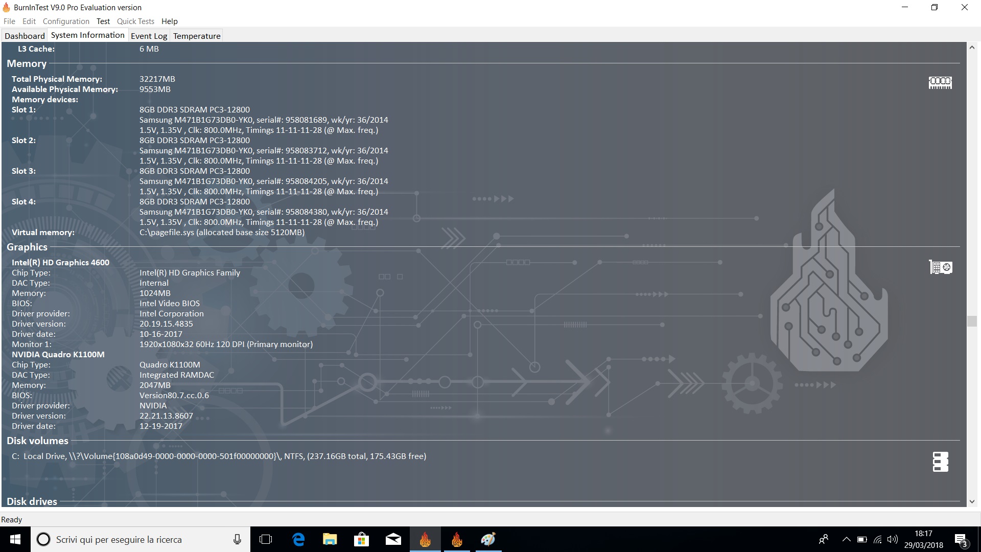Screen dimensions: 981x552
Task: Click serial# 958083712 memory line
Action: (x=264, y=150)
